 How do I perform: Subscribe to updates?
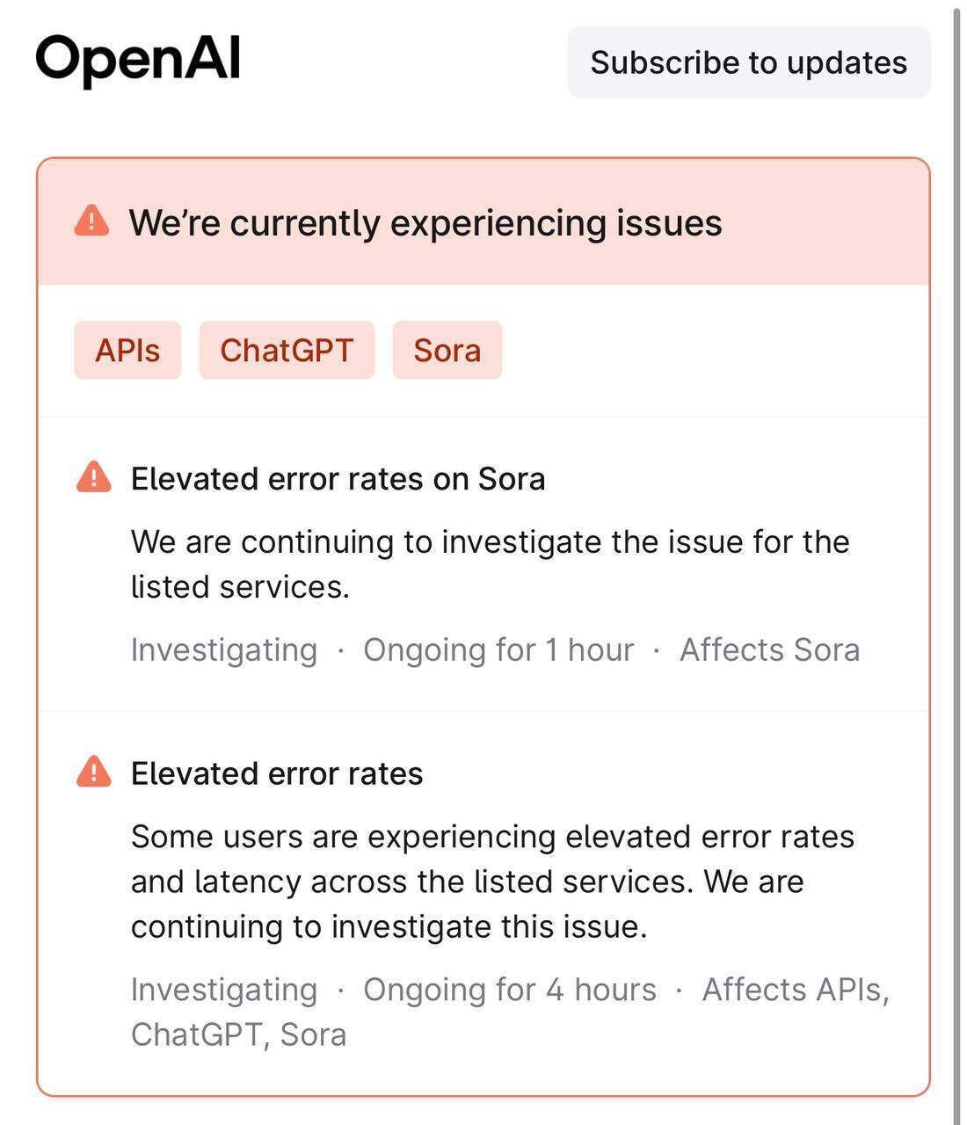pos(749,62)
